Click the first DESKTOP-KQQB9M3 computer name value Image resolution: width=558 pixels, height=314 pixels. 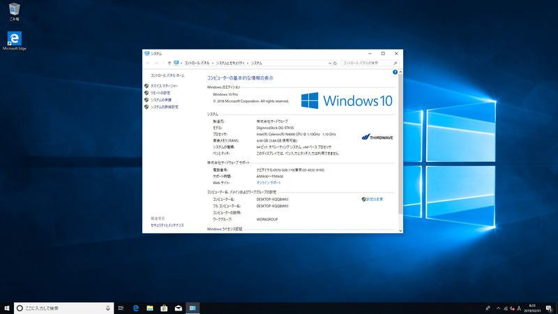pyautogui.click(x=272, y=200)
